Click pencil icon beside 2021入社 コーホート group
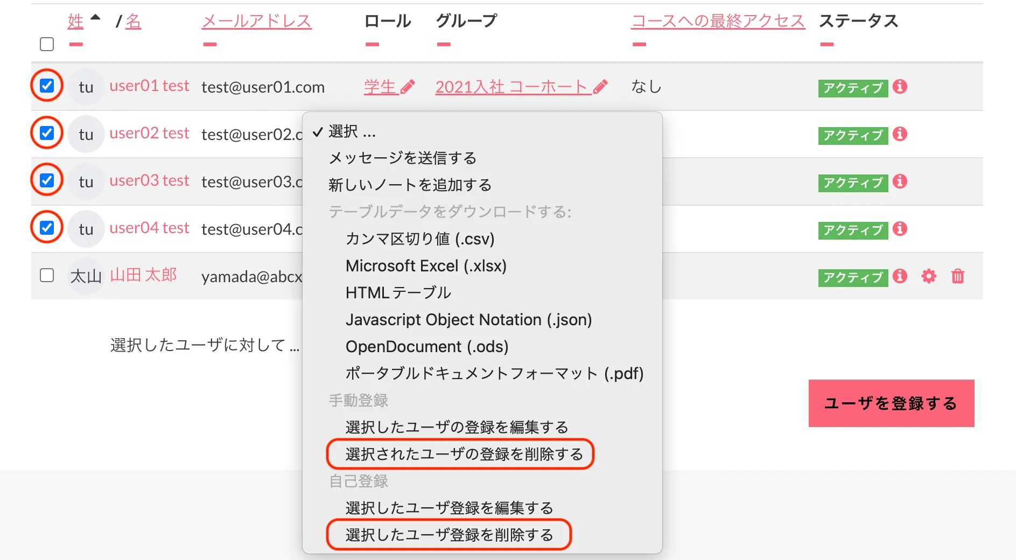1016x560 pixels. pyautogui.click(x=600, y=87)
